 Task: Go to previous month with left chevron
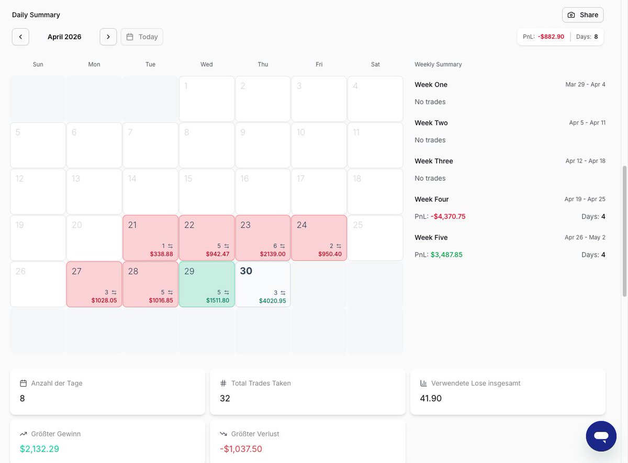pos(20,37)
